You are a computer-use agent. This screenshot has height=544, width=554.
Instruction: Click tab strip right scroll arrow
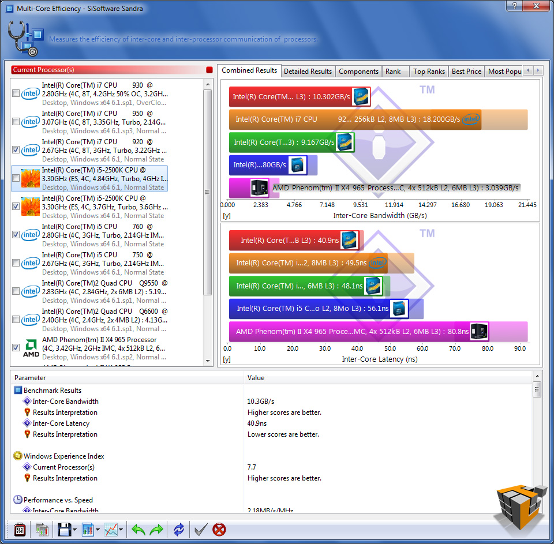(538, 70)
